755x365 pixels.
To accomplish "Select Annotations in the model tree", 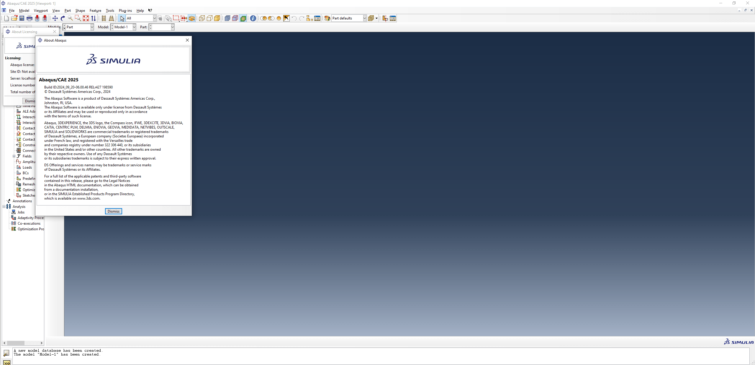I will 22,201.
